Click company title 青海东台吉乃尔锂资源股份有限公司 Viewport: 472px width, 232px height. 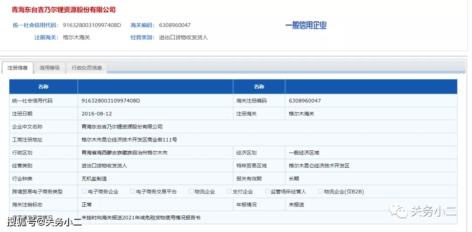point(64,10)
